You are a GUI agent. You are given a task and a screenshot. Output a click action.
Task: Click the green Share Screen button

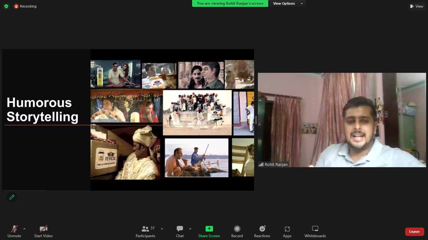click(x=209, y=232)
